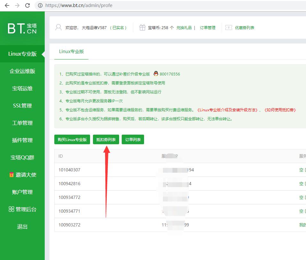
Task: Open 账户管理 in the sidebar
Action: [22, 192]
